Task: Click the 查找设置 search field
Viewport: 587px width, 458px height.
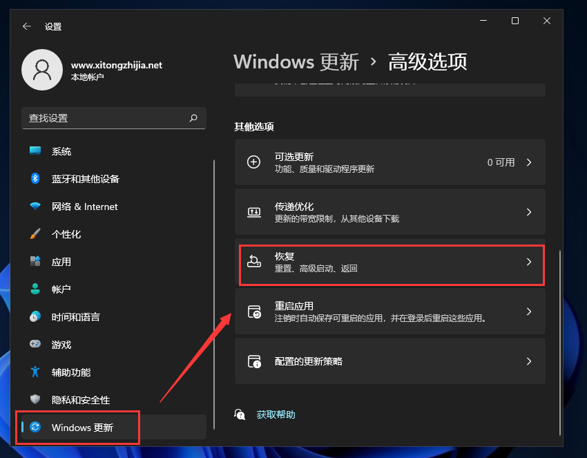Action: pos(113,118)
